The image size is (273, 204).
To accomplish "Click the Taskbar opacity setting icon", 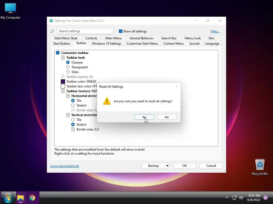I will click(63, 77).
